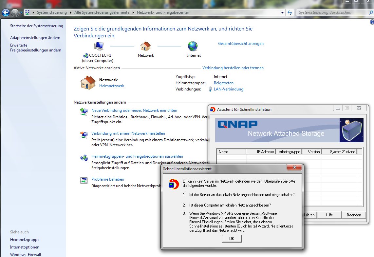
Task: Click the Beenden button
Action: [x=354, y=215]
